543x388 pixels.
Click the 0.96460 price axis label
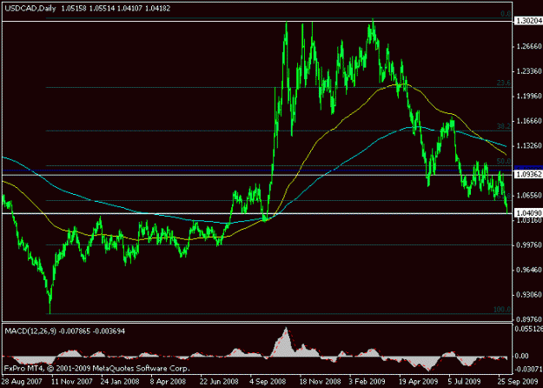(x=529, y=270)
